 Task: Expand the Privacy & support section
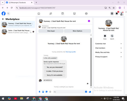click(x=108, y=57)
